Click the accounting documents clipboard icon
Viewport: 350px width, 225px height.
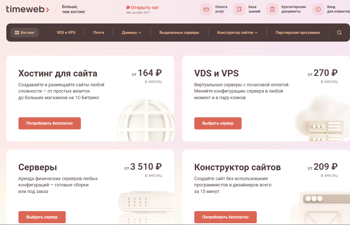pyautogui.click(x=272, y=9)
